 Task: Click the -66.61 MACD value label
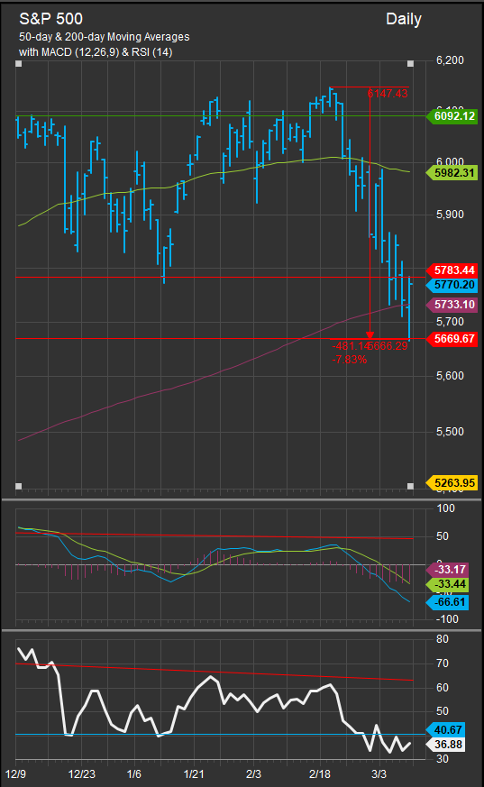click(447, 602)
